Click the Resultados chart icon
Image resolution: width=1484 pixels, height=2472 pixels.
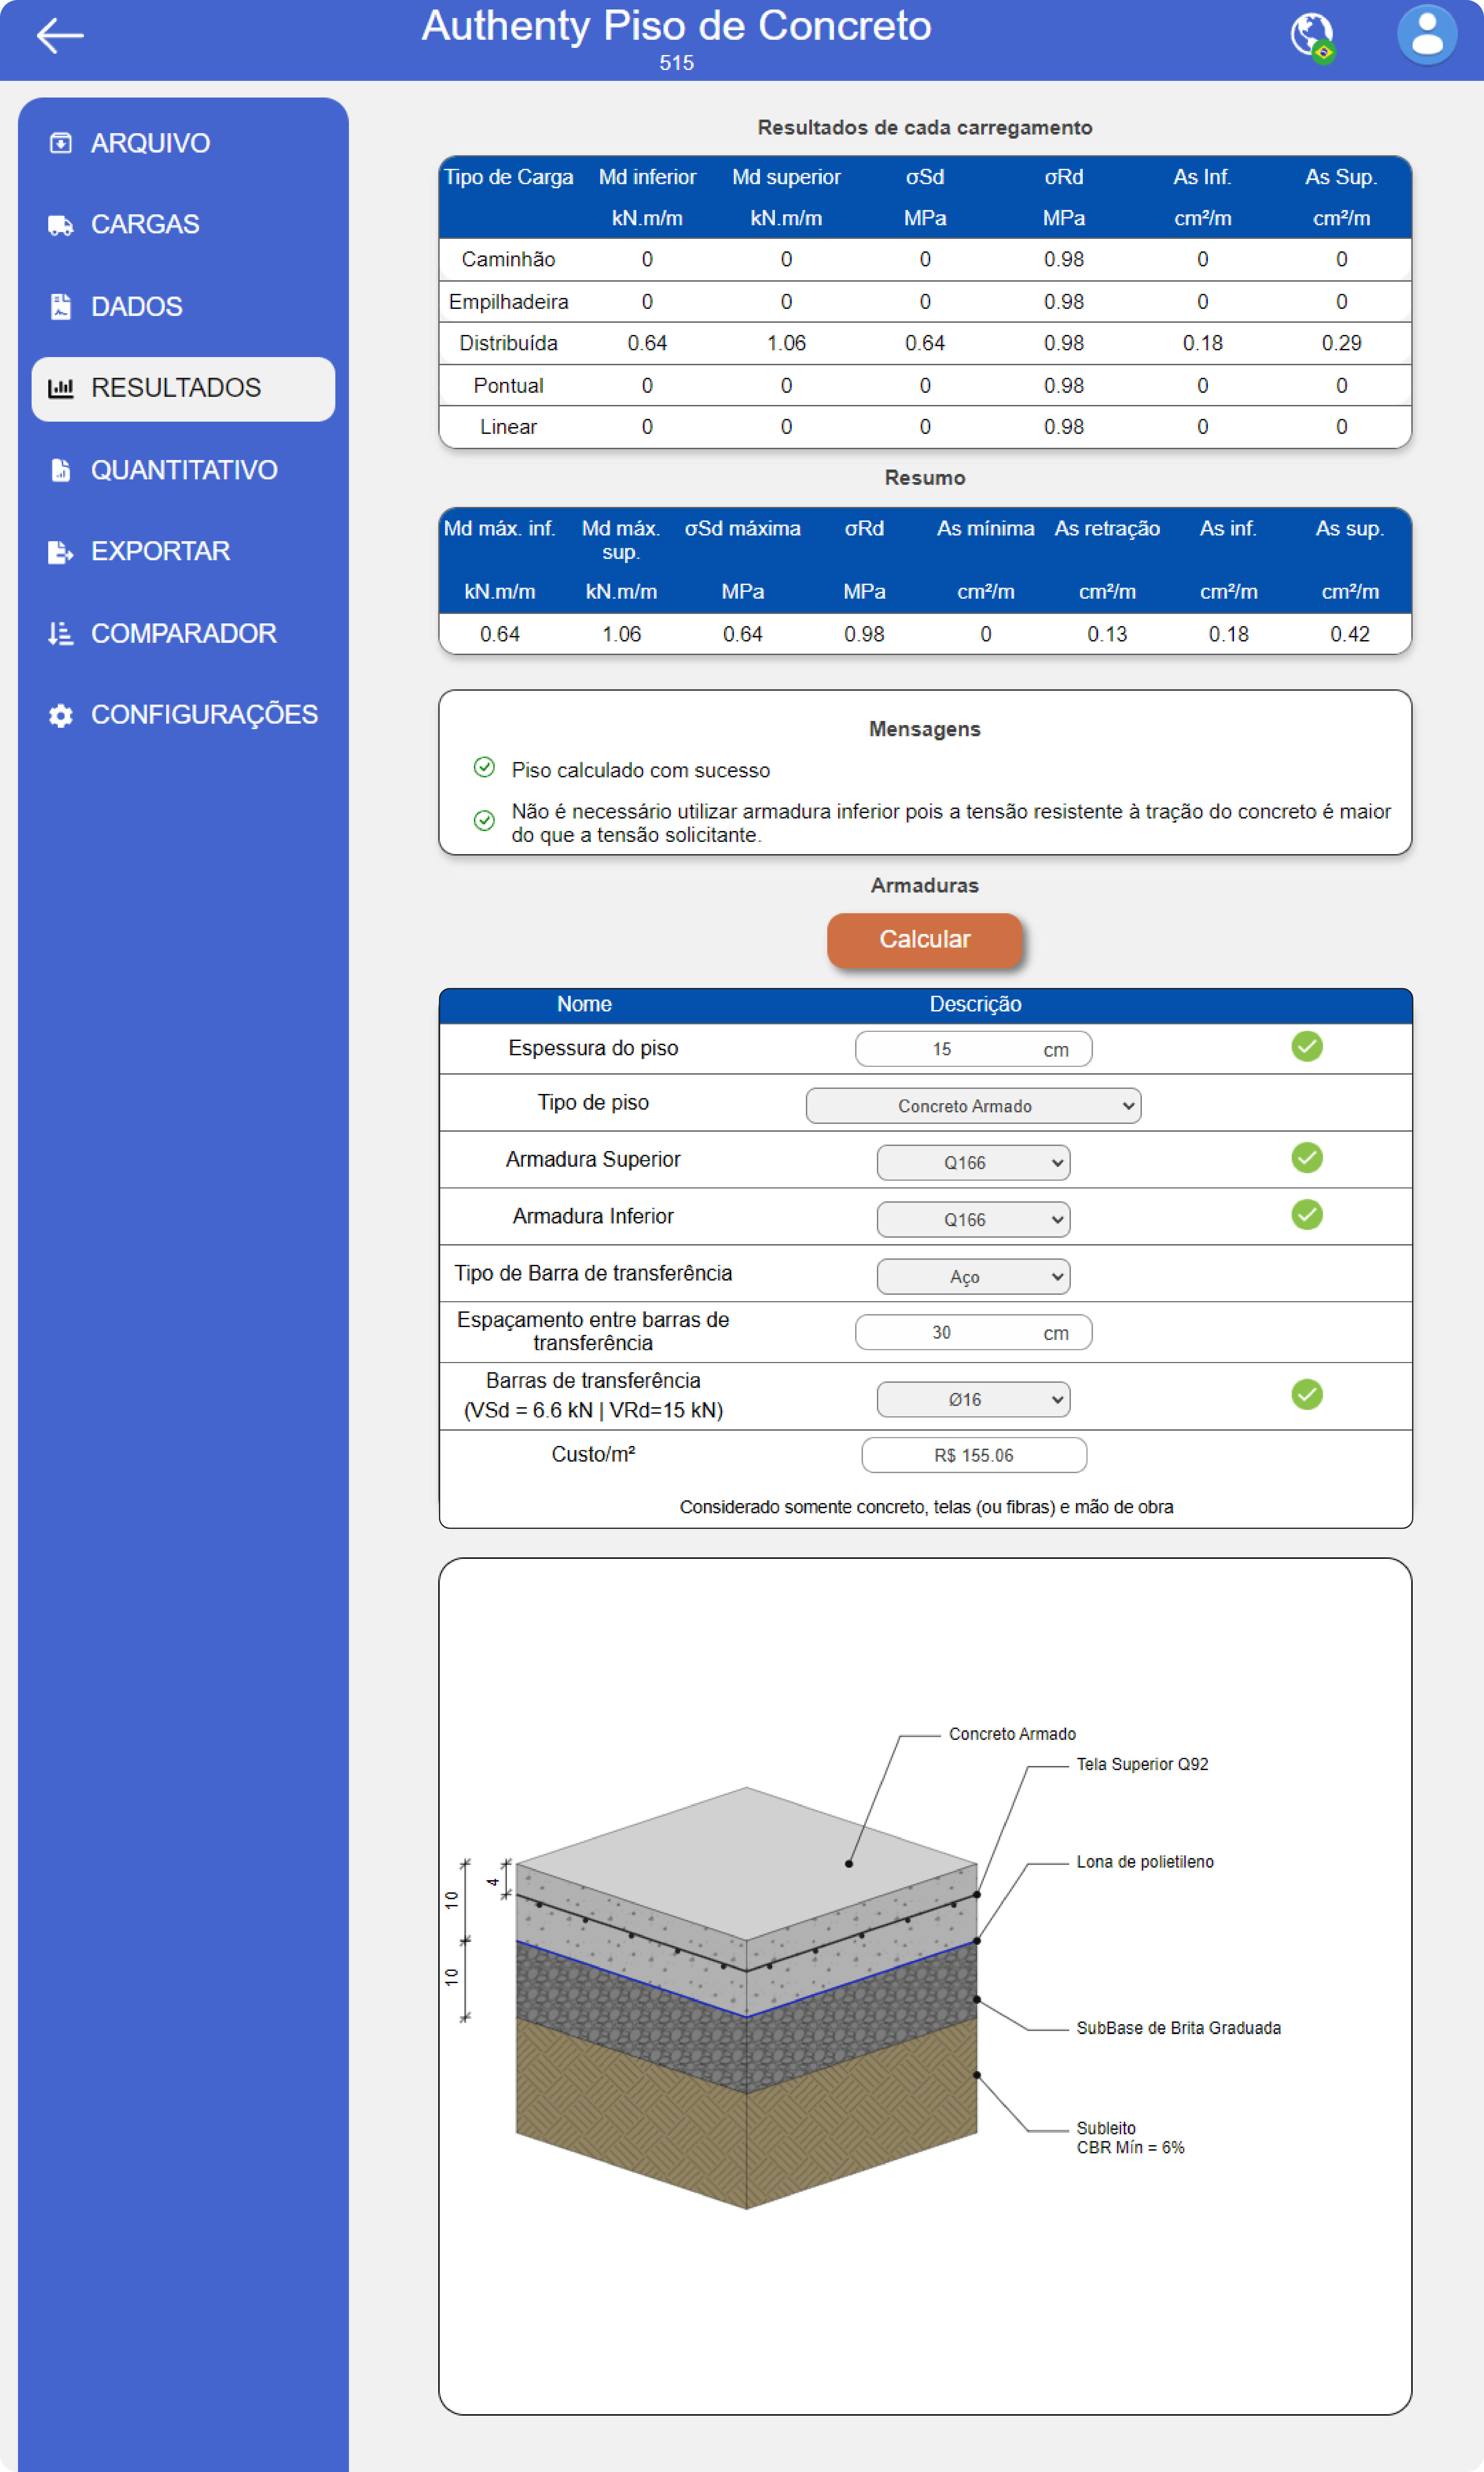pos(61,388)
